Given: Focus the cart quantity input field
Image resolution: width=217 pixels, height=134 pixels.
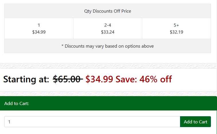Looking at the screenshot, I should pyautogui.click(x=92, y=122).
